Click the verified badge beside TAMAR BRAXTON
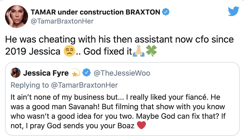Viewport: 244px width, 139px height. coord(166,12)
